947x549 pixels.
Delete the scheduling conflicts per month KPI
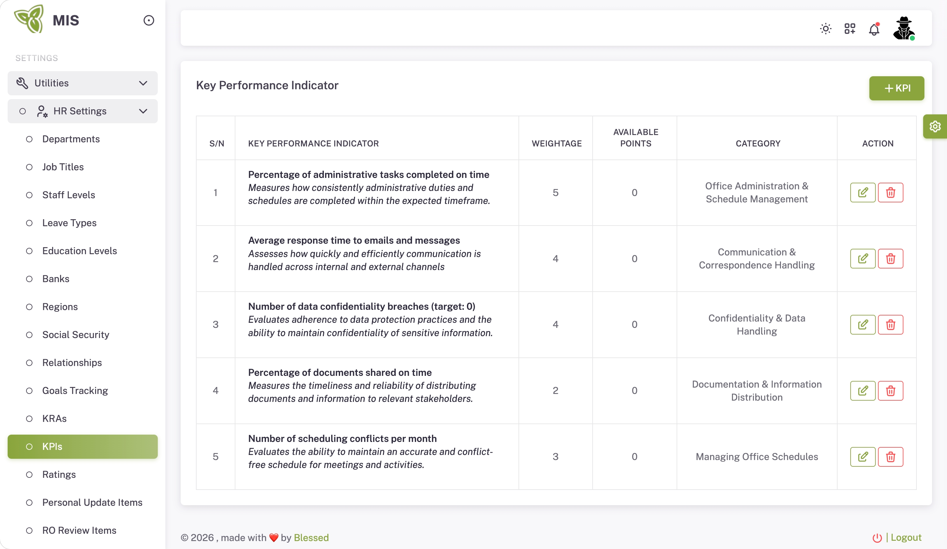[x=890, y=457]
